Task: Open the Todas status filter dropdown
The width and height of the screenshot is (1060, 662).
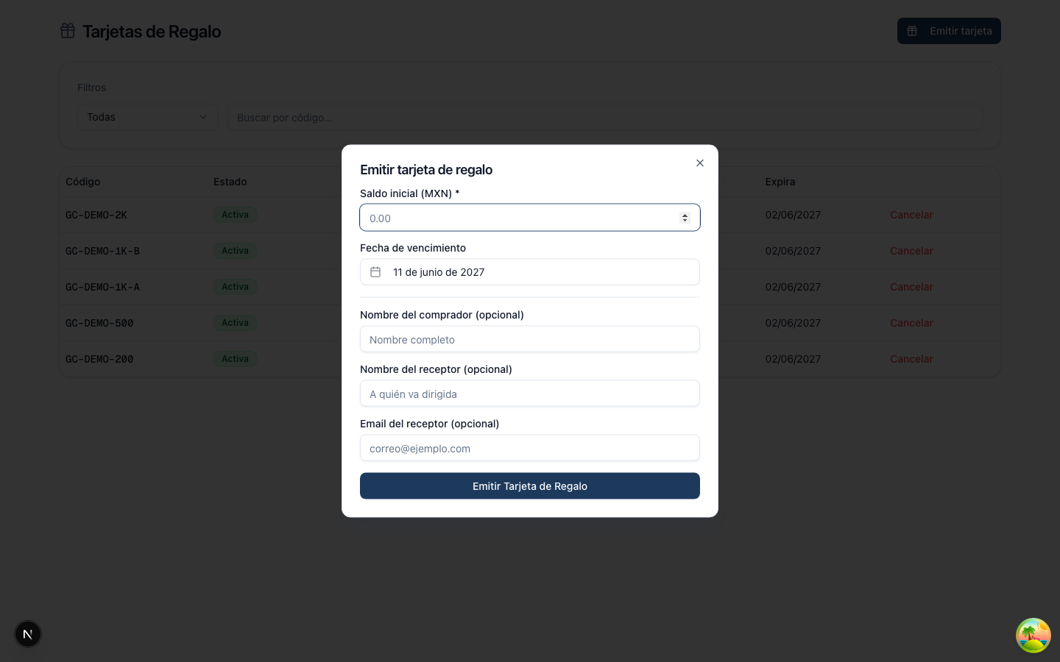Action: point(147,117)
